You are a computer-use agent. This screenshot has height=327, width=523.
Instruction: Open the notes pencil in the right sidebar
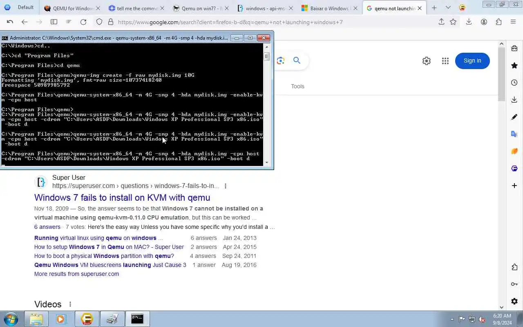click(x=514, y=117)
